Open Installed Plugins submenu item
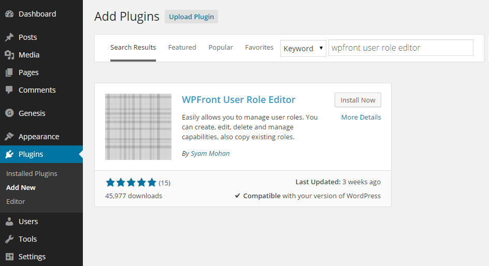The image size is (489, 266). tap(32, 173)
